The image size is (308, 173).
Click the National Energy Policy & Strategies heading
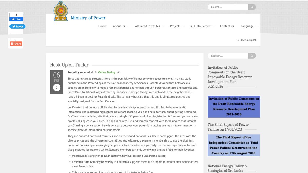click(x=227, y=168)
